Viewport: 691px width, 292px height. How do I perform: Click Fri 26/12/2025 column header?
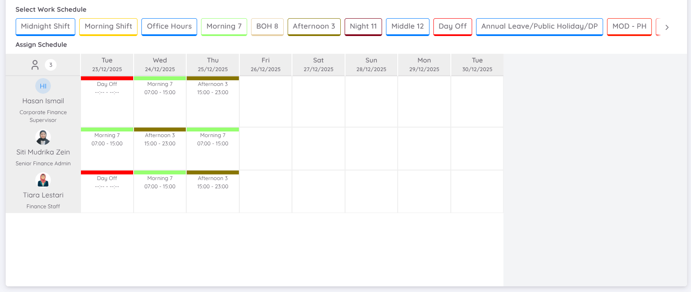(265, 65)
